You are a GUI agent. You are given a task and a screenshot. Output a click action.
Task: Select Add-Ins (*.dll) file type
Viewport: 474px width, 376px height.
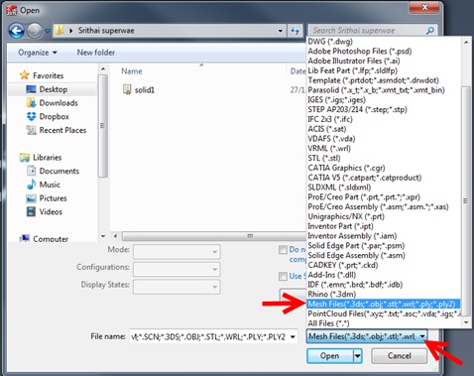(332, 275)
